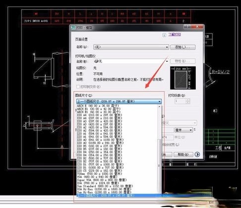Screen dimensions: 241x208
Task: Close the print dialog with X
Action: 197,26
